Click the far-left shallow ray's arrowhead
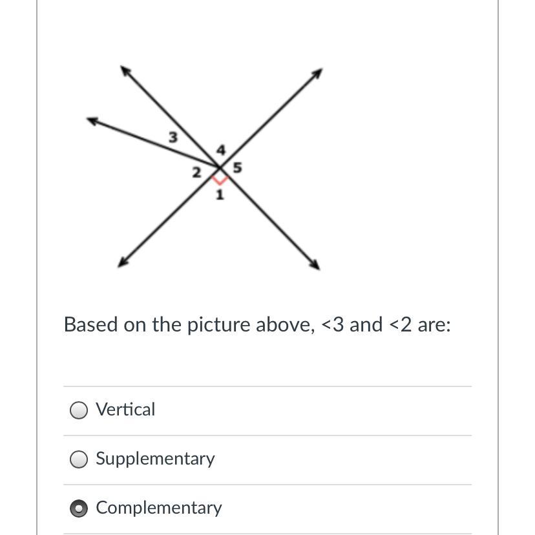535x535 pixels. click(x=92, y=120)
